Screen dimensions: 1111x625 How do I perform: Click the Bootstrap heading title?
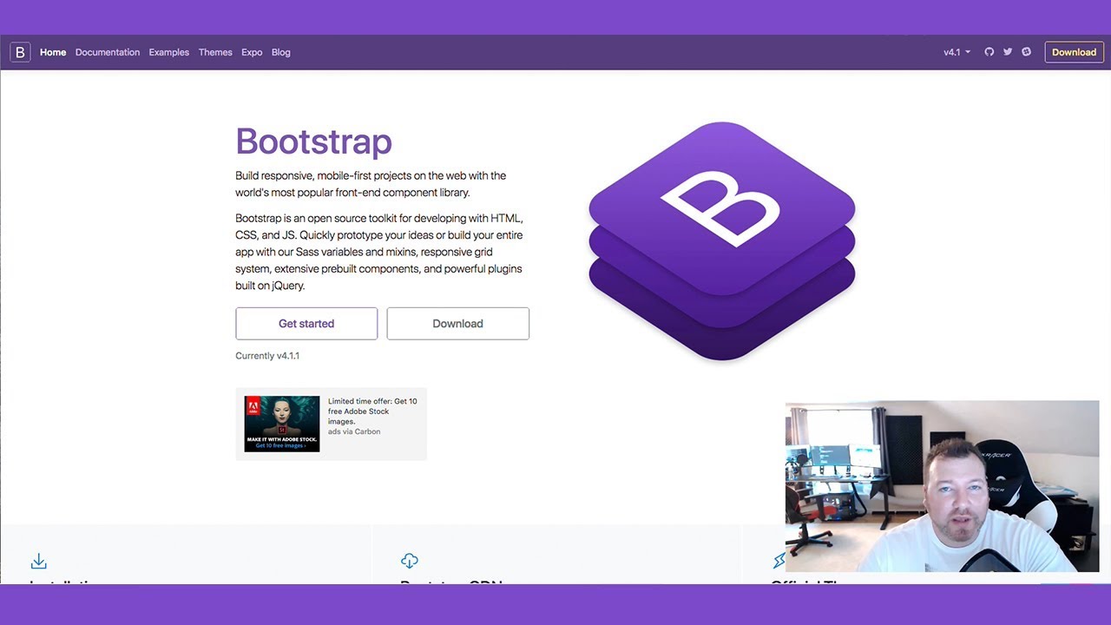click(313, 141)
